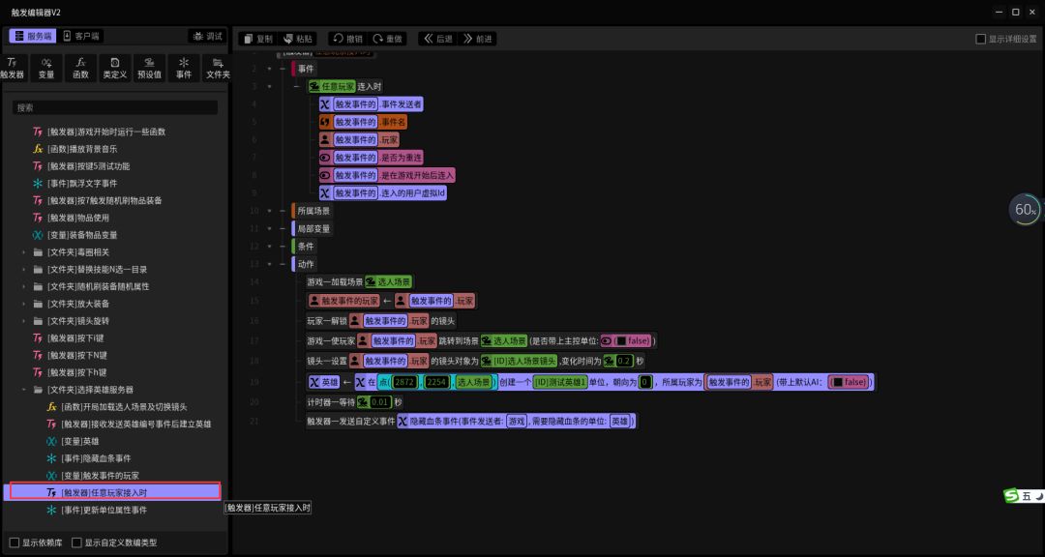
Task: Click the 后退 back button
Action: click(438, 39)
